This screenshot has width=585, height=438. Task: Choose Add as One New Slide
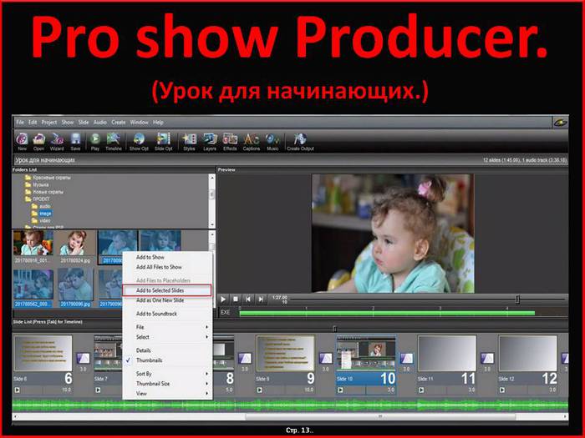click(x=167, y=300)
